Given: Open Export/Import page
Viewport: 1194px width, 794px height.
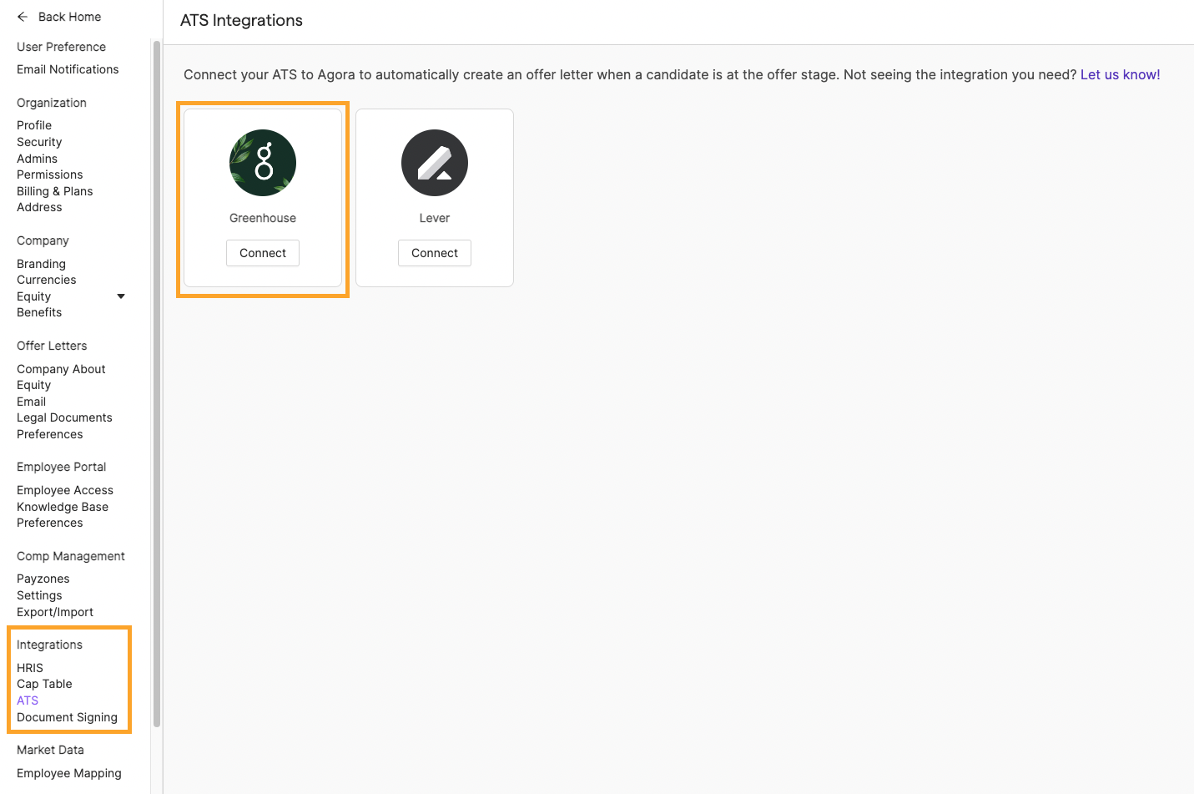Looking at the screenshot, I should (x=55, y=612).
